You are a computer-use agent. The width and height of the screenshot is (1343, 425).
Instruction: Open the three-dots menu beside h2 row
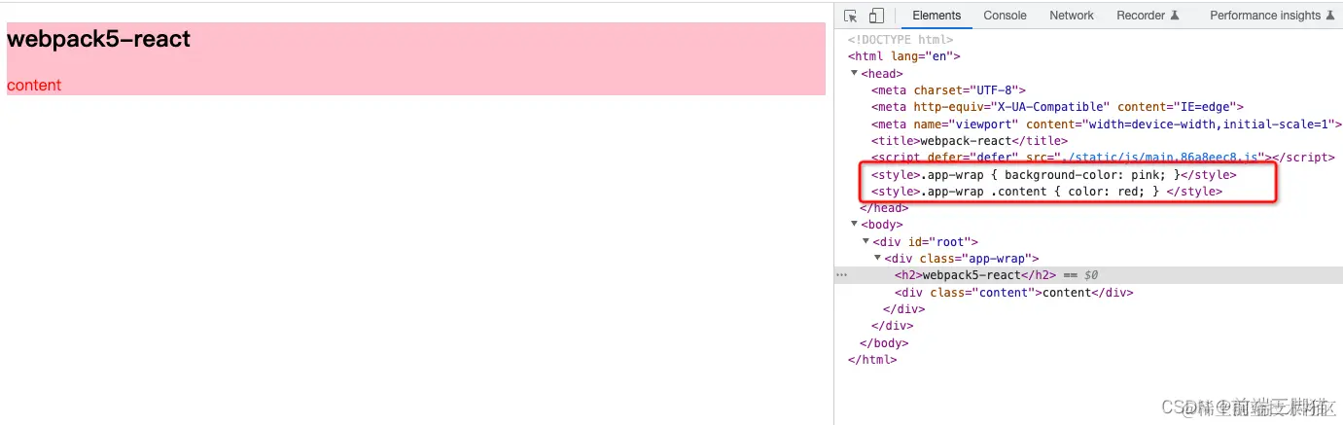841,275
